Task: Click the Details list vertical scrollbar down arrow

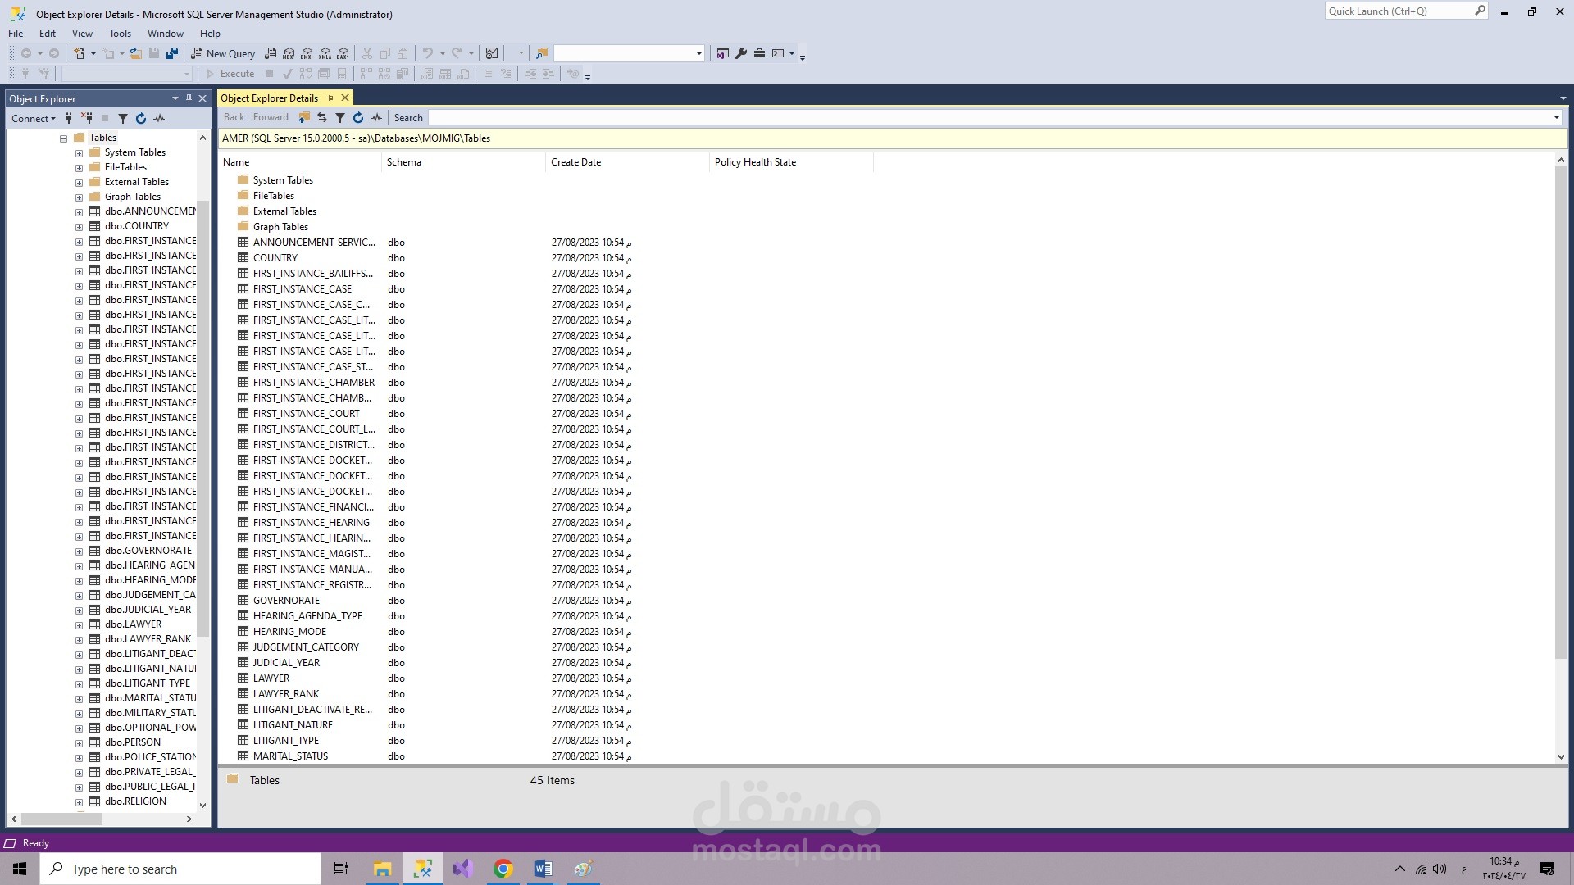Action: (1561, 756)
